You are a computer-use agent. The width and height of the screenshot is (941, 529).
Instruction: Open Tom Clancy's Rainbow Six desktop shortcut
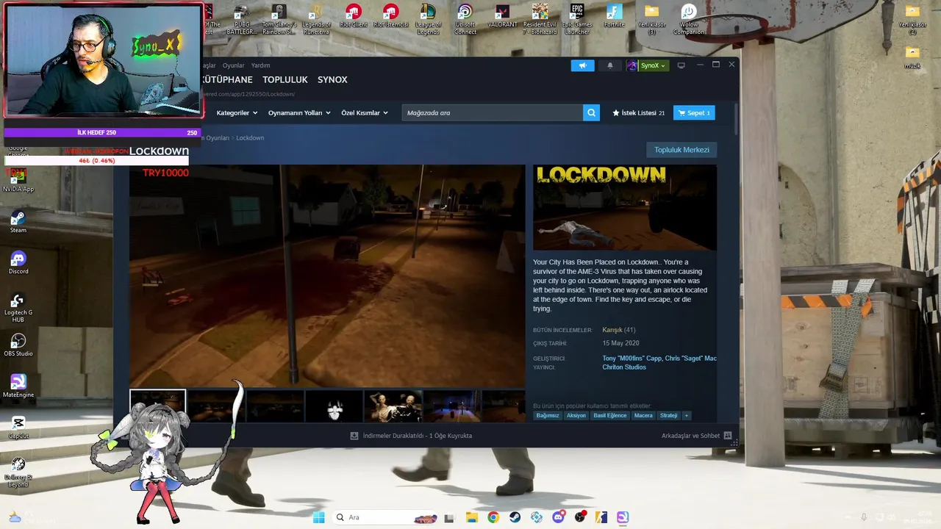tap(279, 19)
